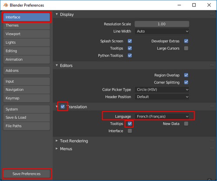This screenshot has width=217, height=181.
Task: Click the Menus panel drag grip icon
Action: click(x=212, y=148)
